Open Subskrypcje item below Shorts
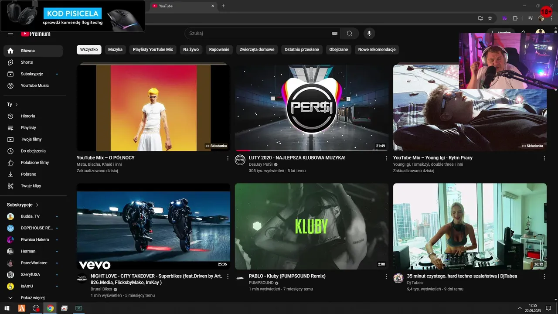Viewport: 558px width, 314px height. pos(33,74)
